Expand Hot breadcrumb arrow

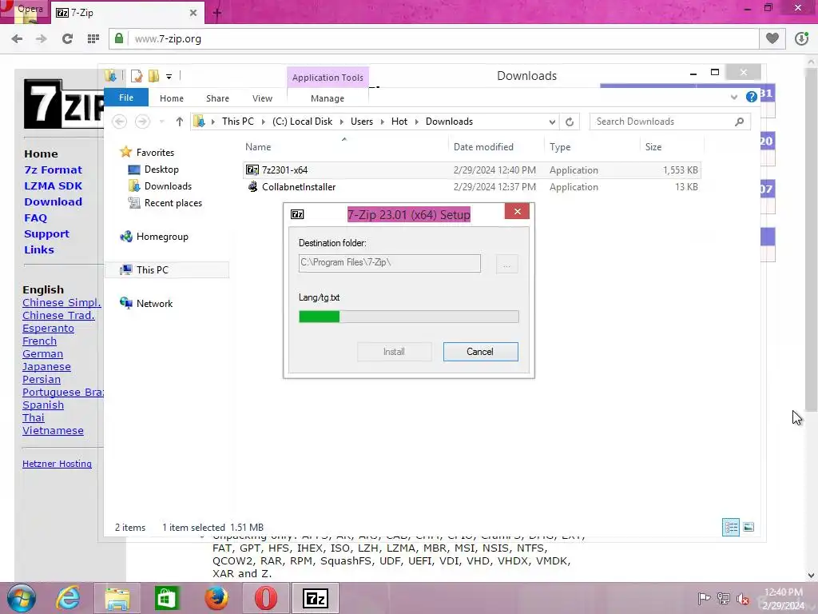tap(417, 122)
